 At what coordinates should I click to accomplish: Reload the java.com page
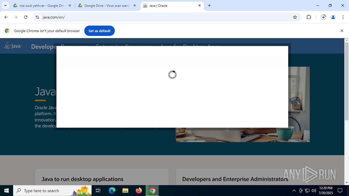pyautogui.click(x=26, y=17)
